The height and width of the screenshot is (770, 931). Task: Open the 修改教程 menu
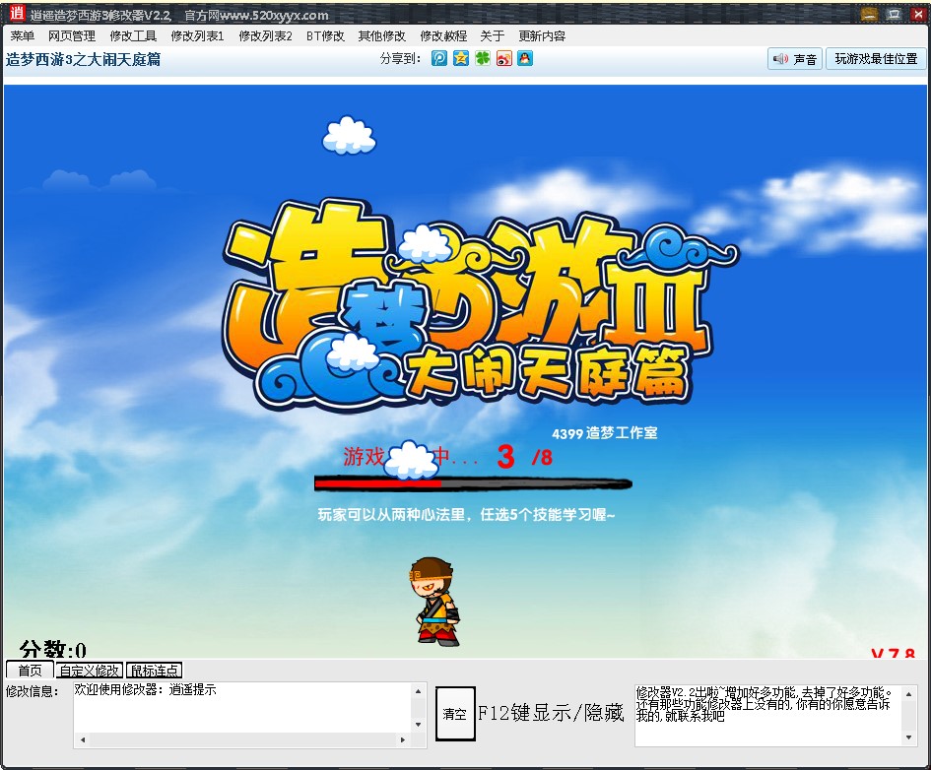[443, 35]
